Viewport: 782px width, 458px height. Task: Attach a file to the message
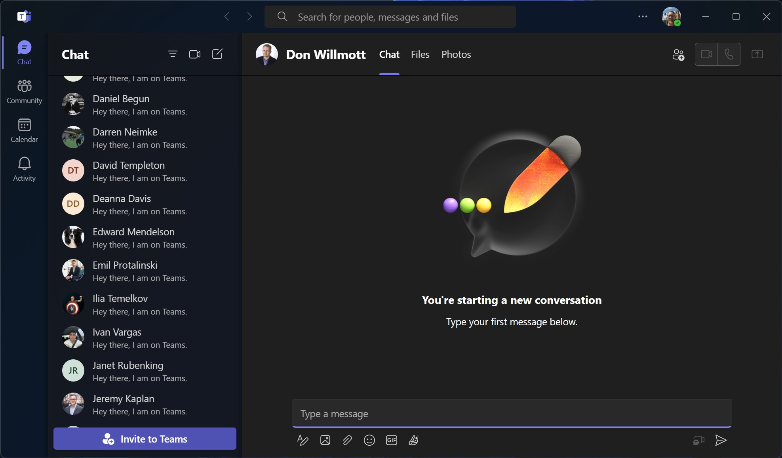pyautogui.click(x=347, y=440)
